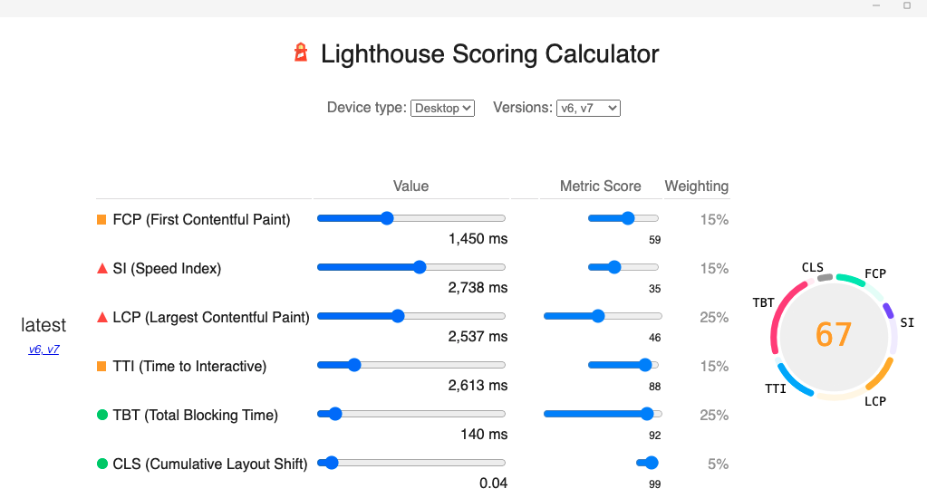Open the Device type dropdown

pos(442,108)
